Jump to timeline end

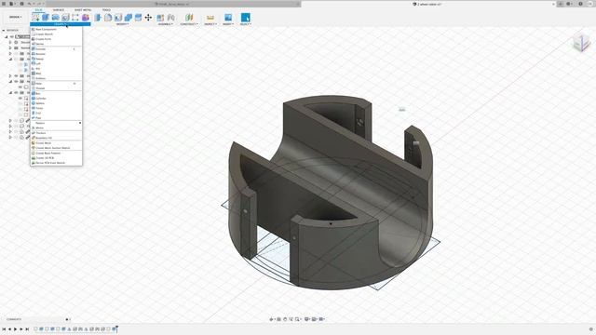tap(27, 329)
